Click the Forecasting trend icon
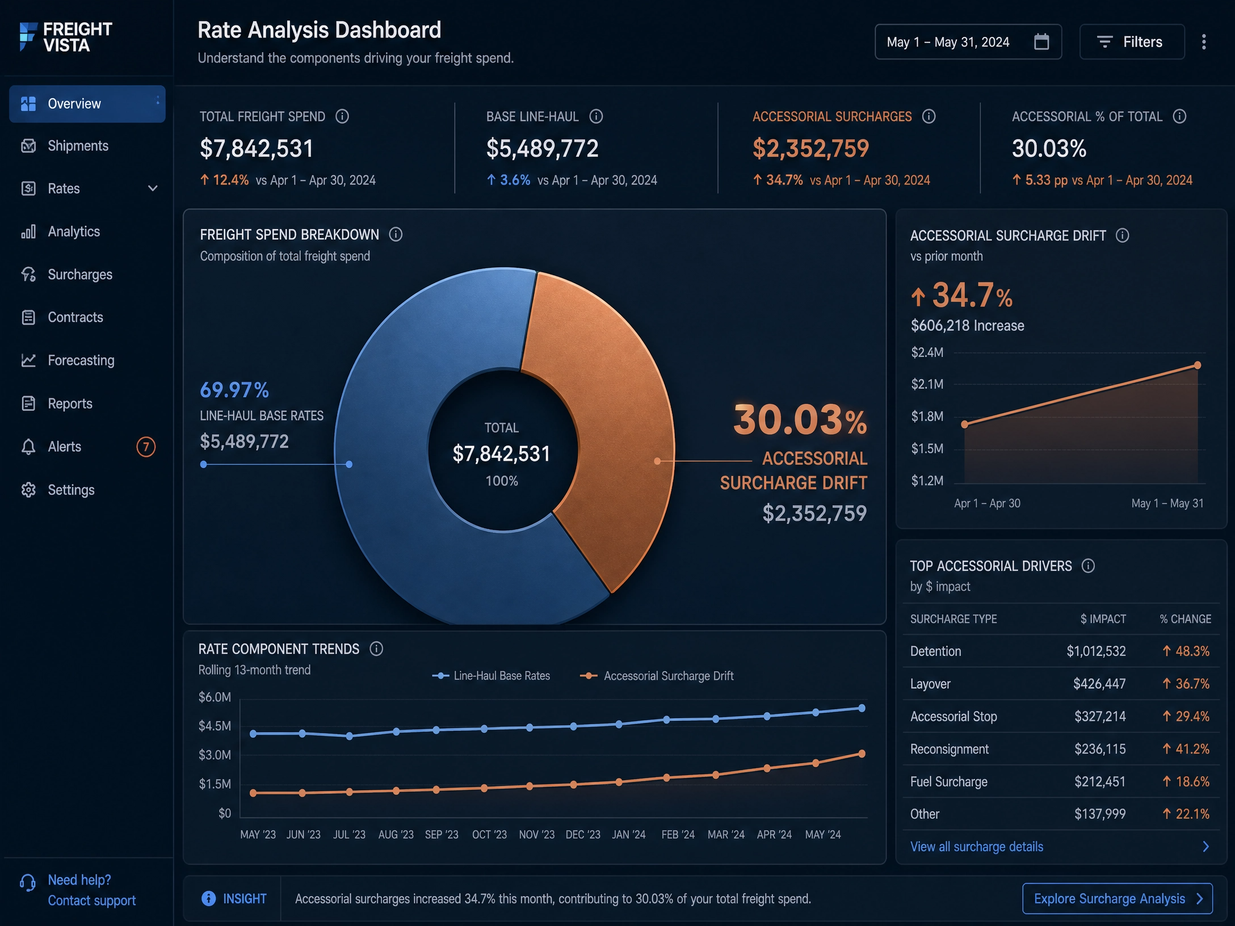Screen dimensions: 1235x926 click(28, 361)
